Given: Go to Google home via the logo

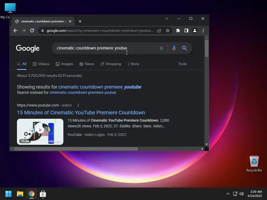Looking at the screenshot, I should (28, 48).
